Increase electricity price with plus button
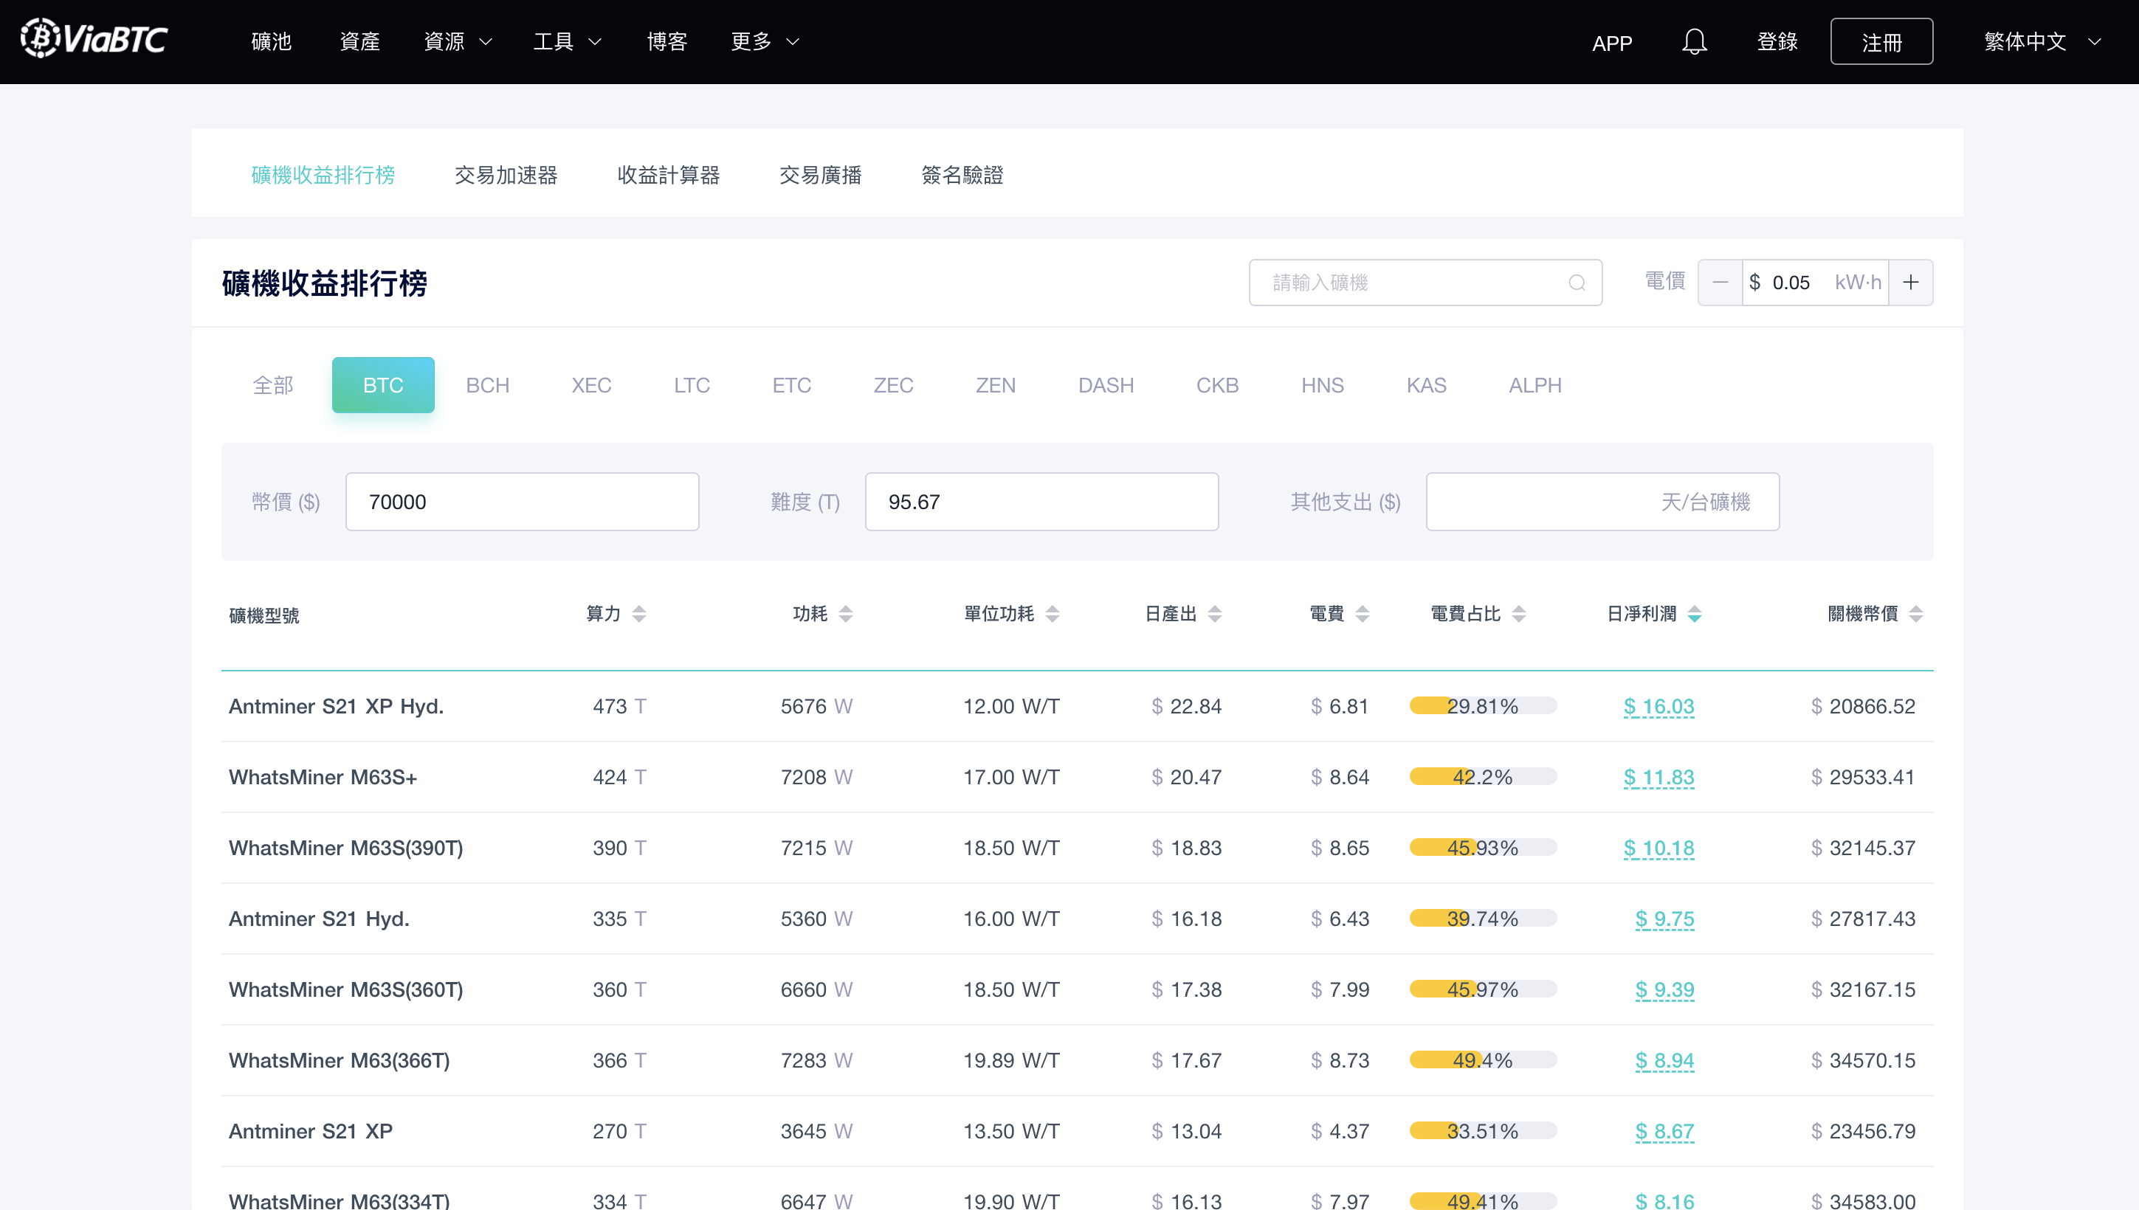The image size is (2139, 1210). tap(1910, 283)
